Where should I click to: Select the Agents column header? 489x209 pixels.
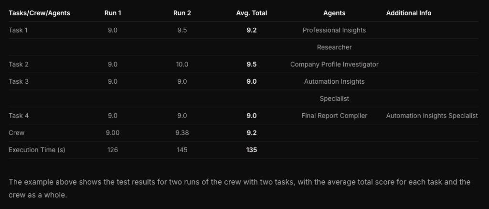click(334, 13)
